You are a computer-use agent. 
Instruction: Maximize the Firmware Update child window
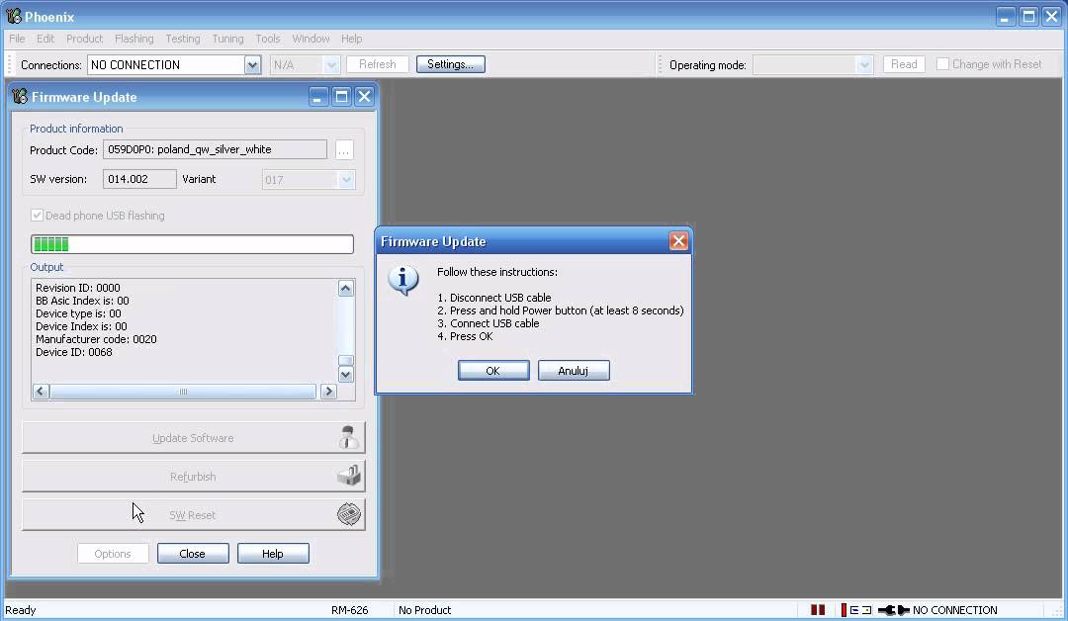coord(341,97)
